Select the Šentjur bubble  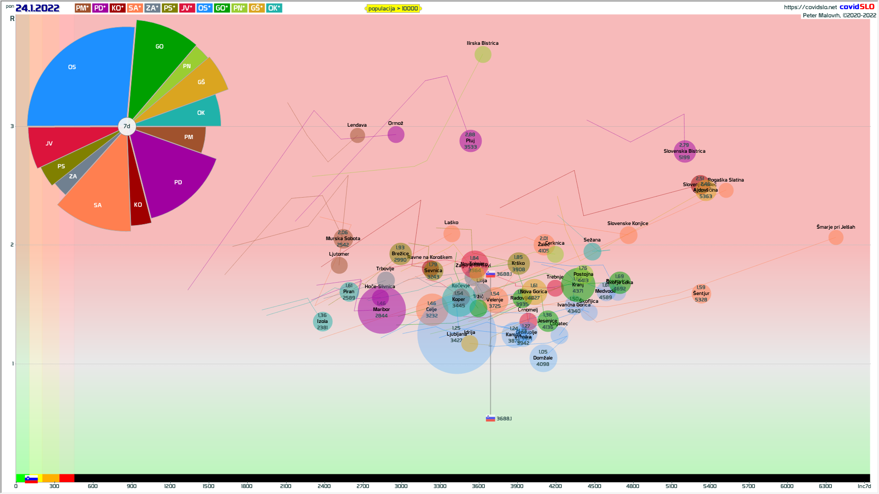click(701, 294)
